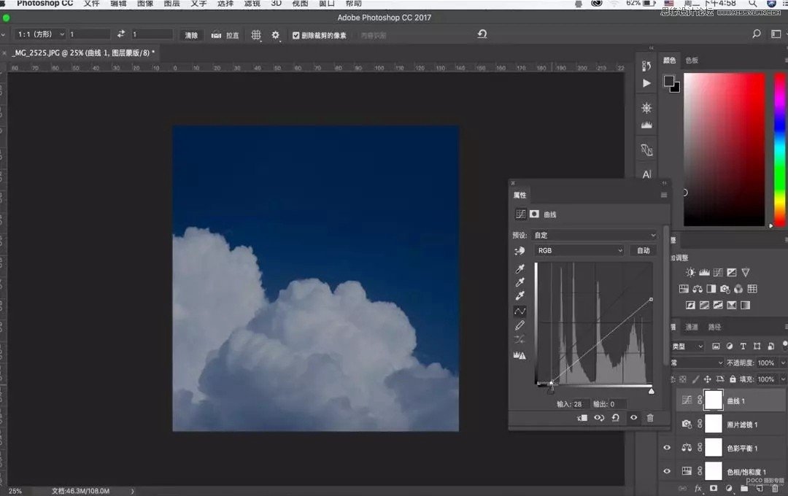Viewport: 788px width, 496px height.
Task: Toggle type layer filter T icon
Action: pos(743,346)
